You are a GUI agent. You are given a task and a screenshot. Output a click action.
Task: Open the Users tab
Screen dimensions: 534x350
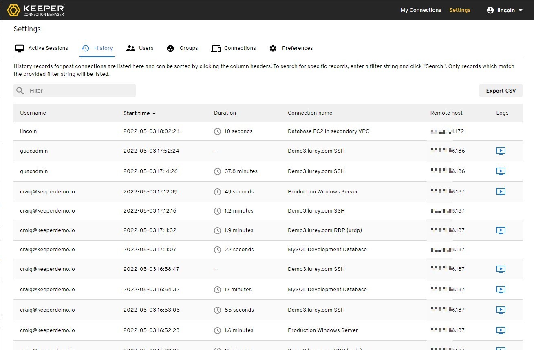[140, 48]
